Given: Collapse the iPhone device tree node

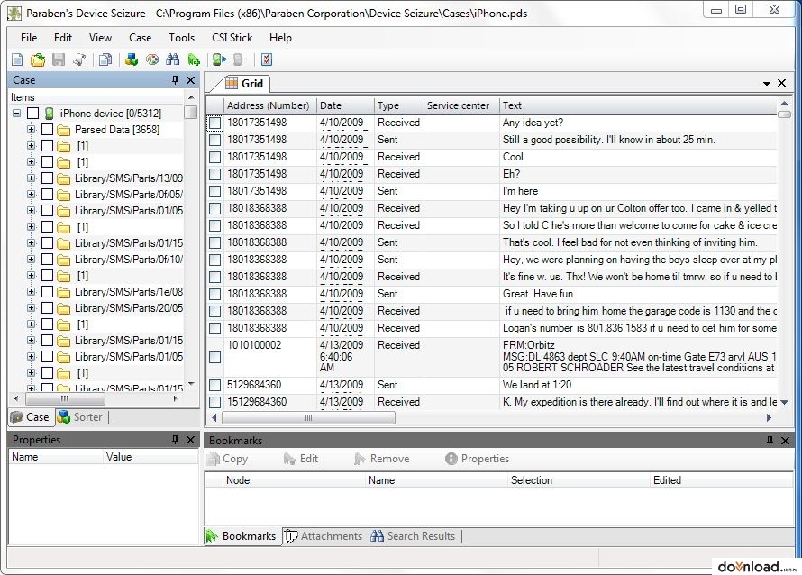Looking at the screenshot, I should pyautogui.click(x=17, y=113).
